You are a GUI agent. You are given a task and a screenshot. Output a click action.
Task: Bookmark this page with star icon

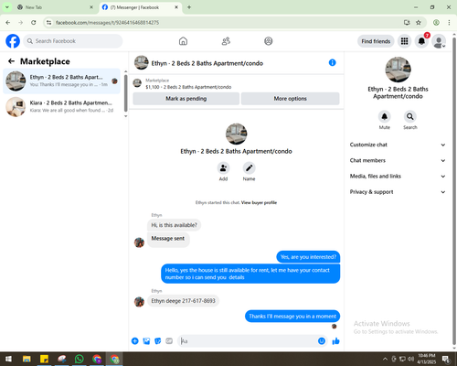[419, 22]
